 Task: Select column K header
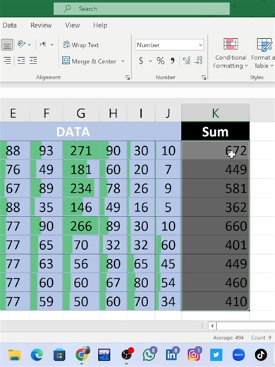pyautogui.click(x=215, y=113)
